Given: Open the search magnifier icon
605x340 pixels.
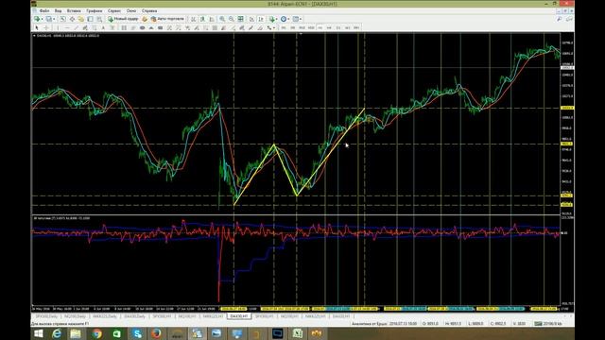Looking at the screenshot, I should point(559,19).
